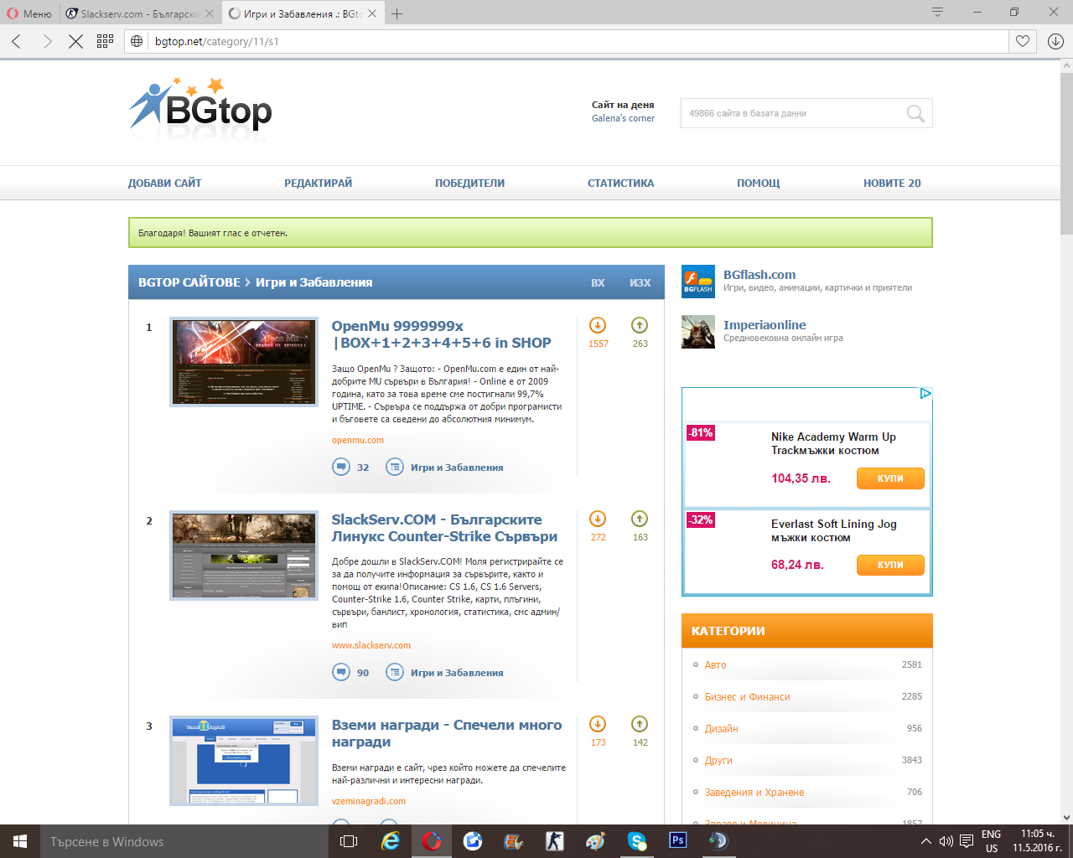Switch to the Slackserv.com browser tab
This screenshot has height=858, width=1073.
click(x=138, y=13)
